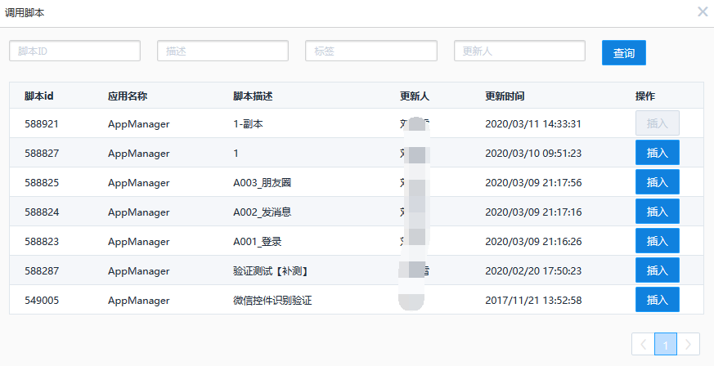
Task: Click the 脚本id column header
Action: click(x=39, y=96)
